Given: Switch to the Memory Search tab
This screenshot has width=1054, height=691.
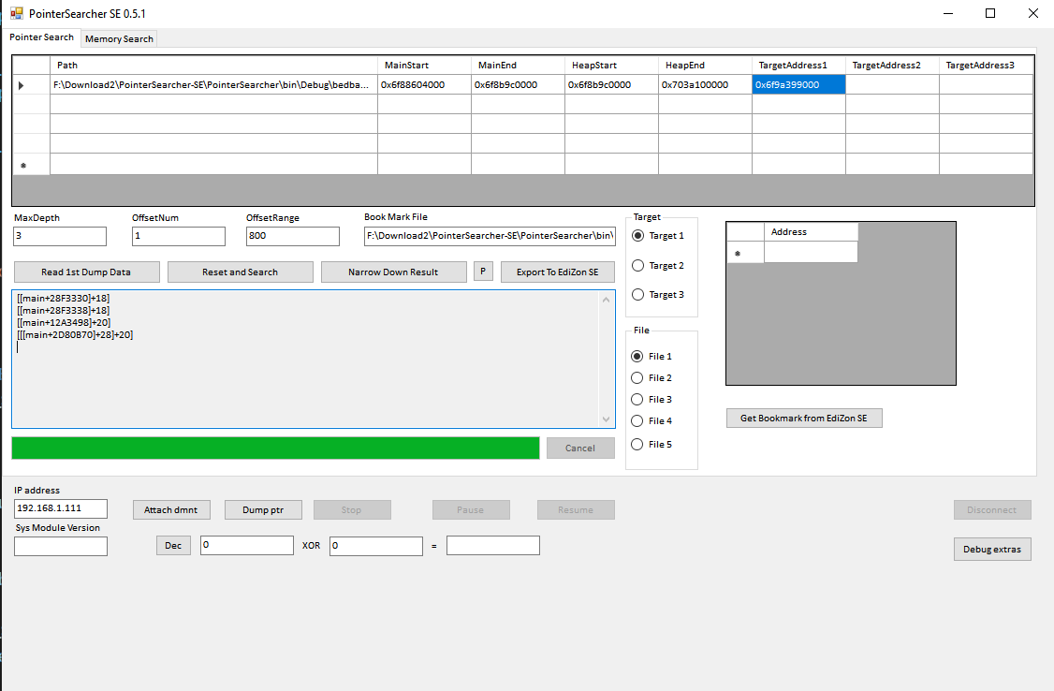Looking at the screenshot, I should pos(119,39).
